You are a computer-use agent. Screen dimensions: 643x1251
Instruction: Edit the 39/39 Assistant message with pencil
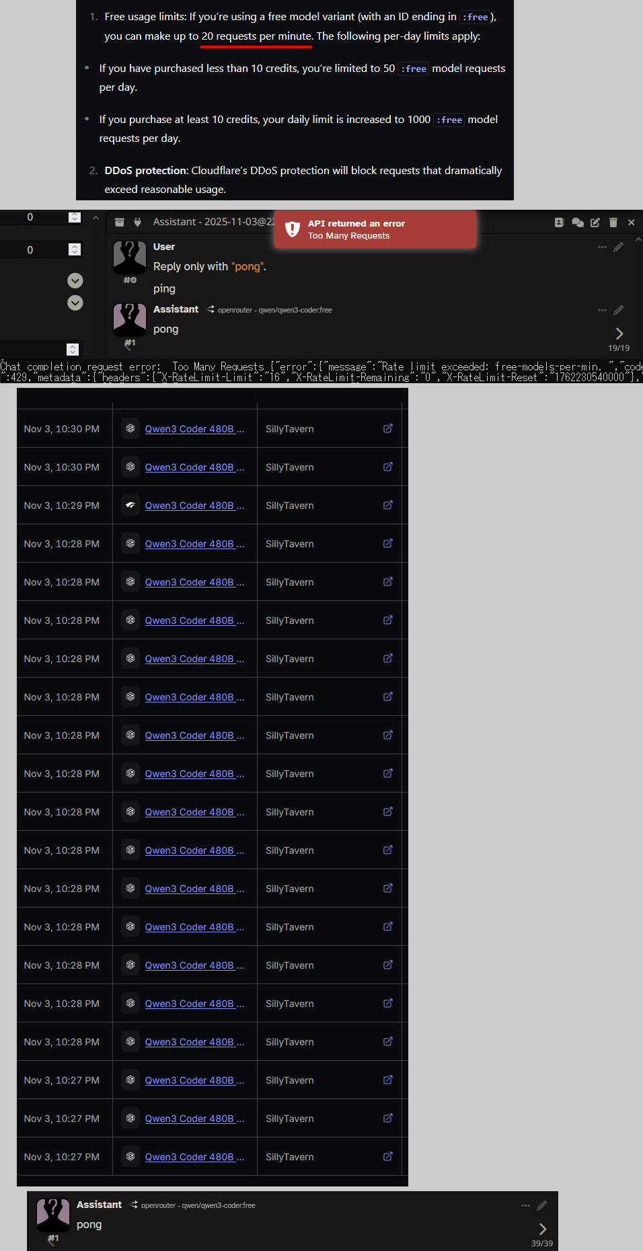(541, 1206)
